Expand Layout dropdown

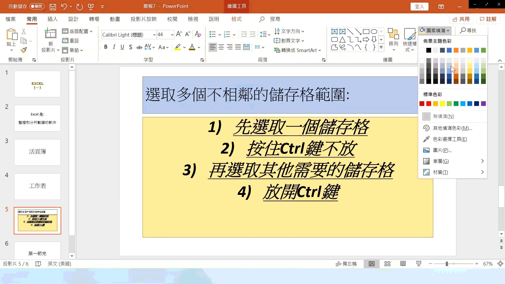(x=77, y=31)
